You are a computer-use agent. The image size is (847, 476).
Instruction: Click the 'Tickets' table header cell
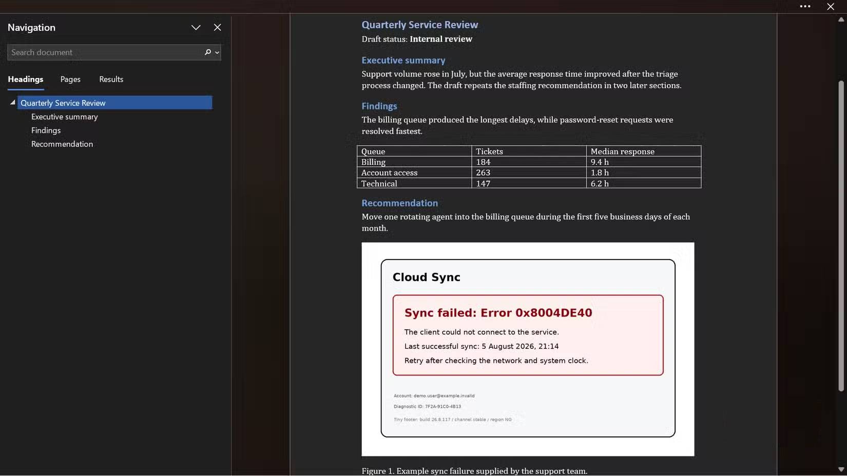coord(529,151)
